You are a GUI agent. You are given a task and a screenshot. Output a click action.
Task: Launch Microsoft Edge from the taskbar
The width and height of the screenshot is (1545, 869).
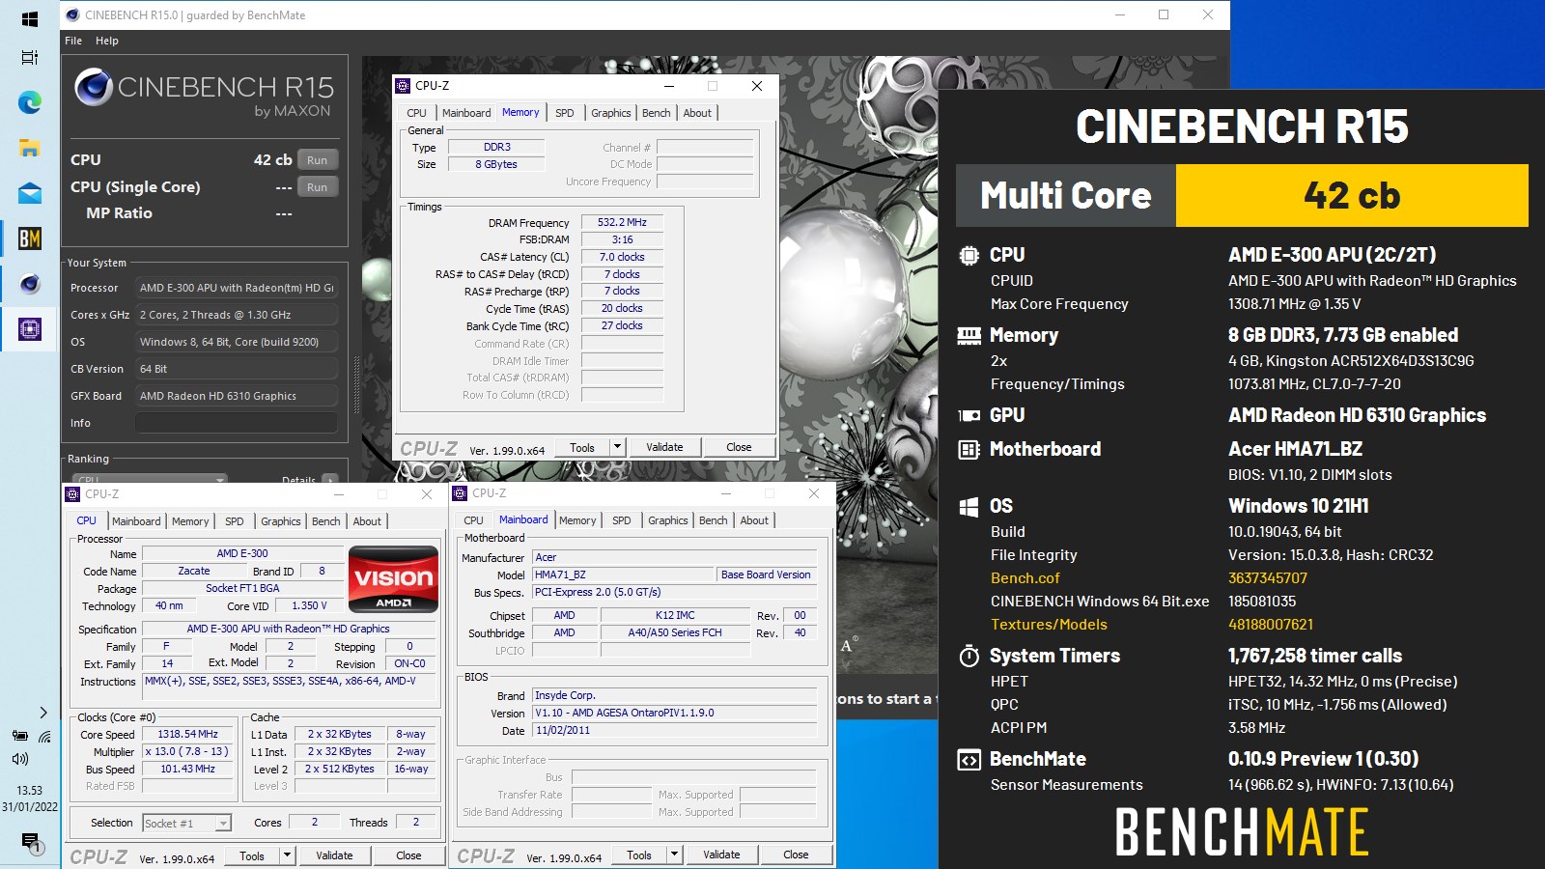[29, 102]
